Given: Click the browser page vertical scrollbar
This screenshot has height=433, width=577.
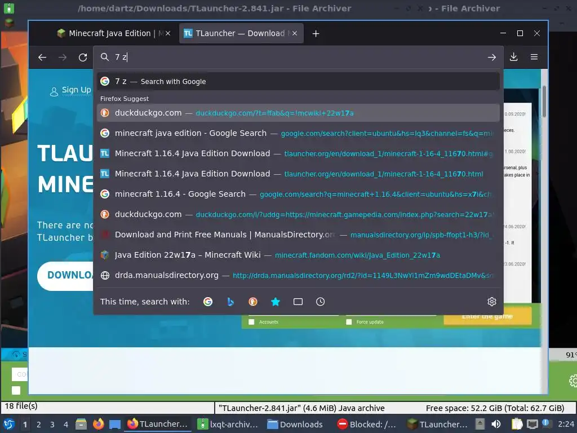Looking at the screenshot, I should (x=544, y=101).
